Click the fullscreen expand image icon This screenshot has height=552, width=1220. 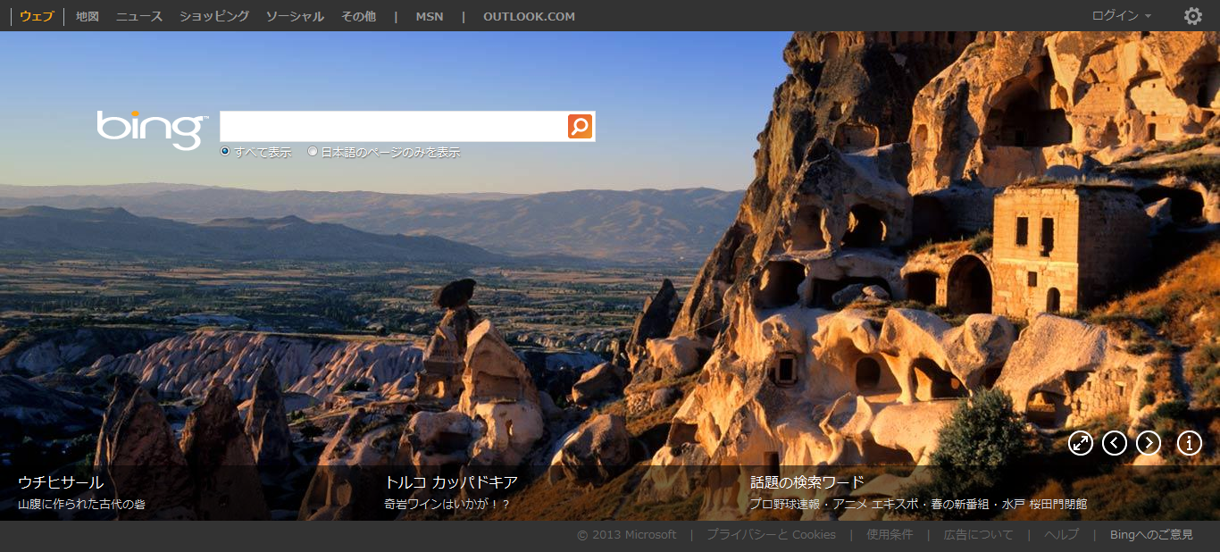(1081, 443)
